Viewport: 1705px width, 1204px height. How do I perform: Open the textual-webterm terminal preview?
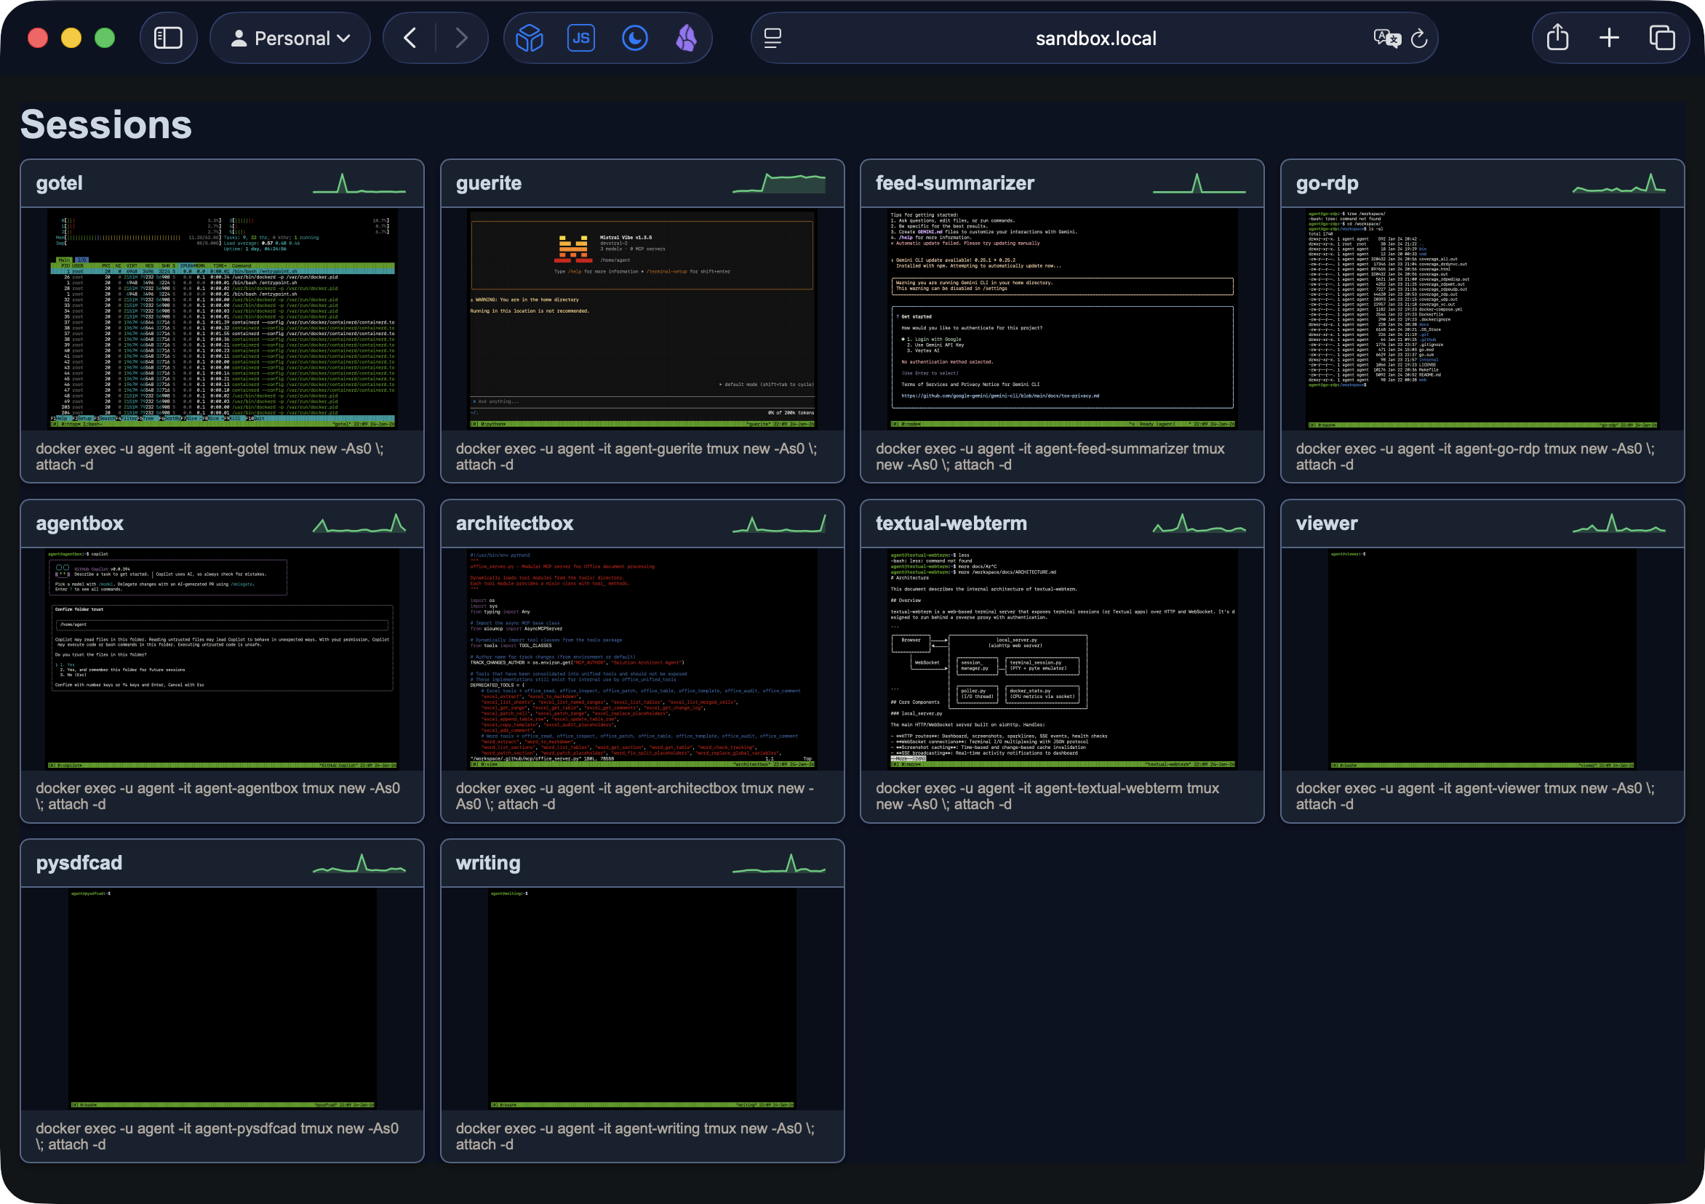[1062, 659]
